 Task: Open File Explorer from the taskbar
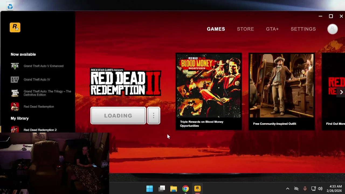tap(174, 189)
